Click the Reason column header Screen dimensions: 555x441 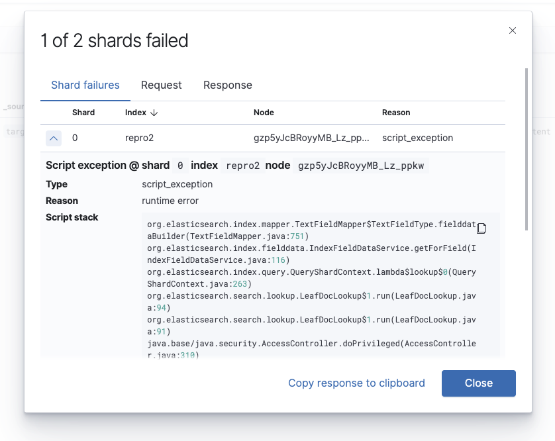point(396,113)
